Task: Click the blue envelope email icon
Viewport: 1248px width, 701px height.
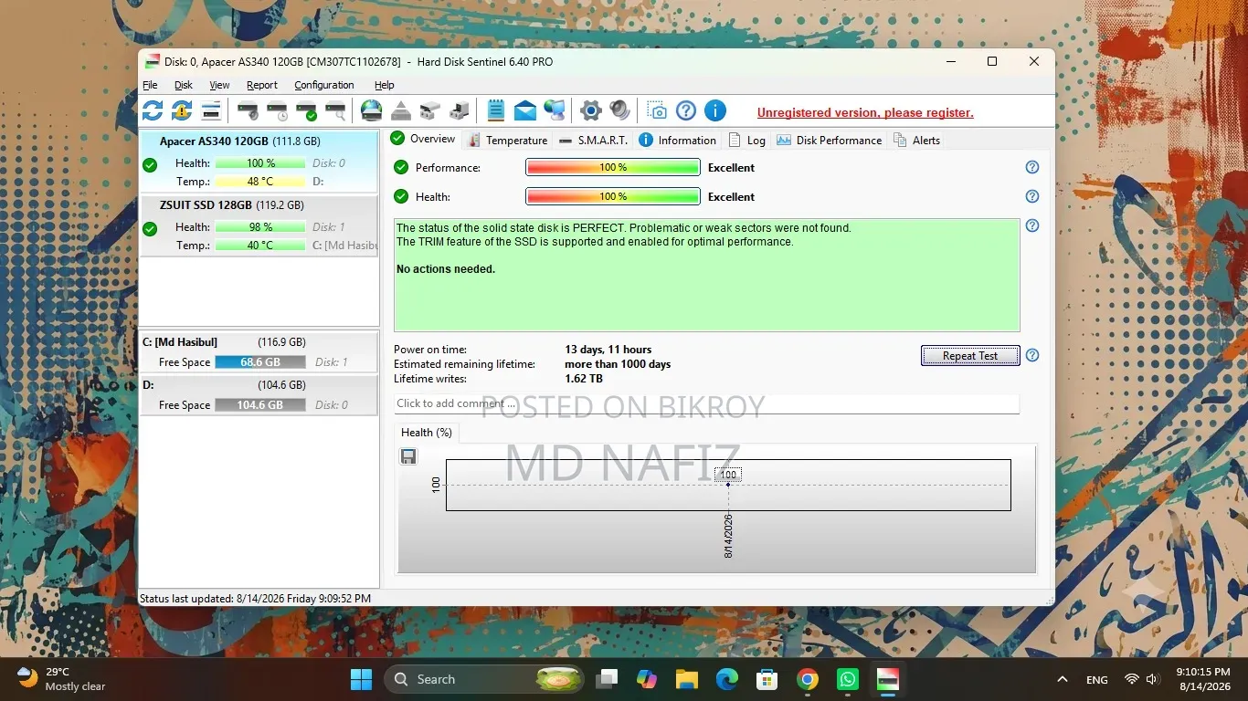Action: pyautogui.click(x=525, y=111)
